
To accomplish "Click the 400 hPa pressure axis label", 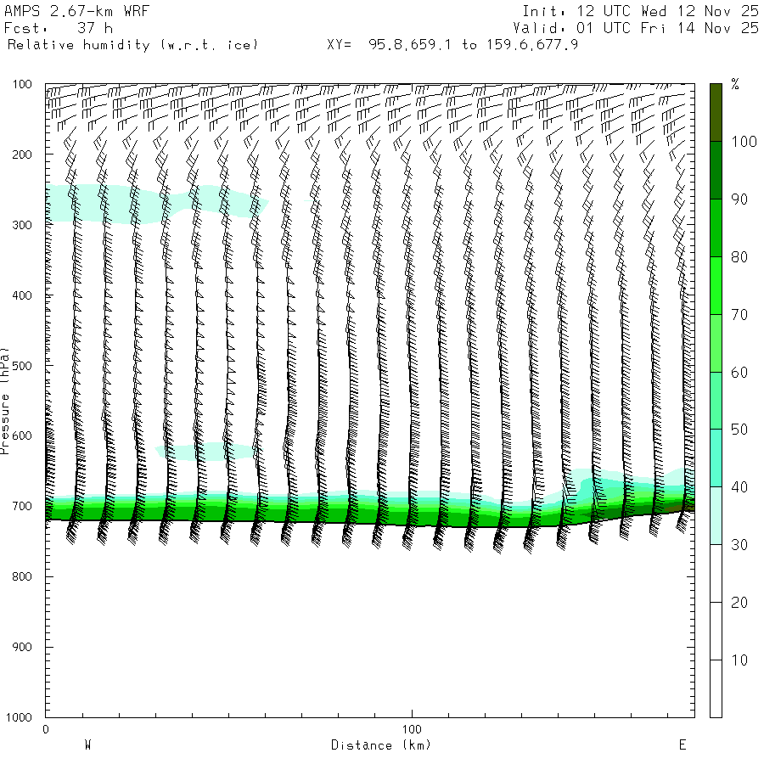I will (22, 295).
